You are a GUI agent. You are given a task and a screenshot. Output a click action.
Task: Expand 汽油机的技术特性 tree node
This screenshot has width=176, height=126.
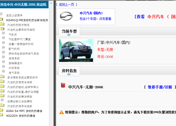point(18,25)
